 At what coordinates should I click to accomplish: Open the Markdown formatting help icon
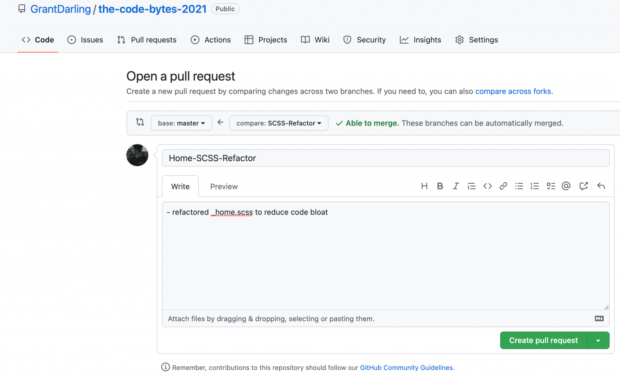tap(599, 319)
